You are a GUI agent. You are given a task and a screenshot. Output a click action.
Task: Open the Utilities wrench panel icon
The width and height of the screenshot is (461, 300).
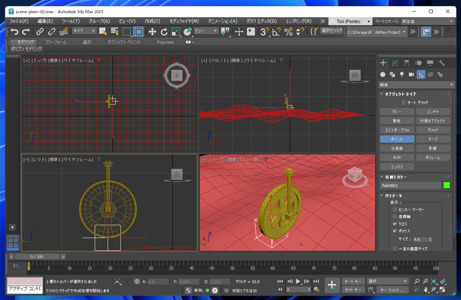(x=441, y=63)
